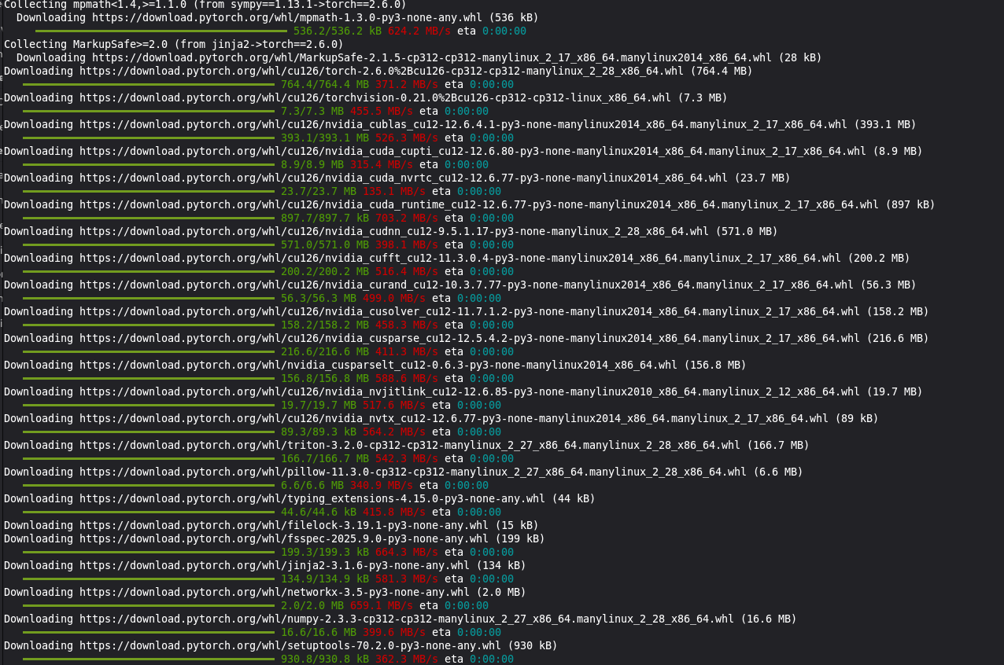Click the filelock-3.19.1 download line
Viewport: 1004px width, 665px height.
(x=271, y=525)
